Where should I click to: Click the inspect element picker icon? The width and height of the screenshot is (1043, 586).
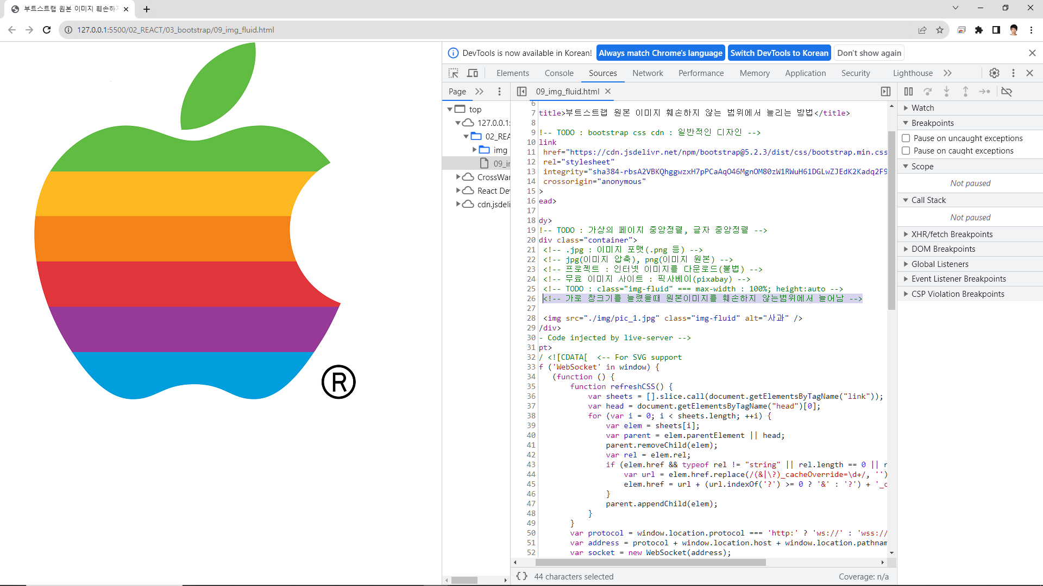(x=453, y=73)
